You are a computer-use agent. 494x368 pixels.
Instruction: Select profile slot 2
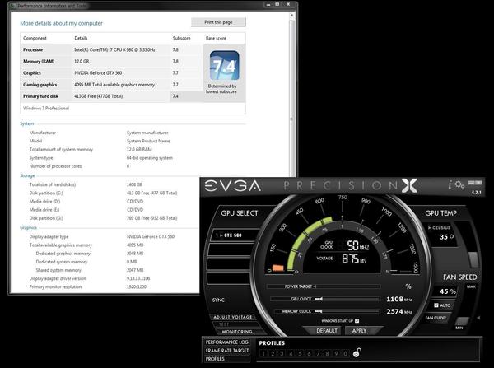273,354
